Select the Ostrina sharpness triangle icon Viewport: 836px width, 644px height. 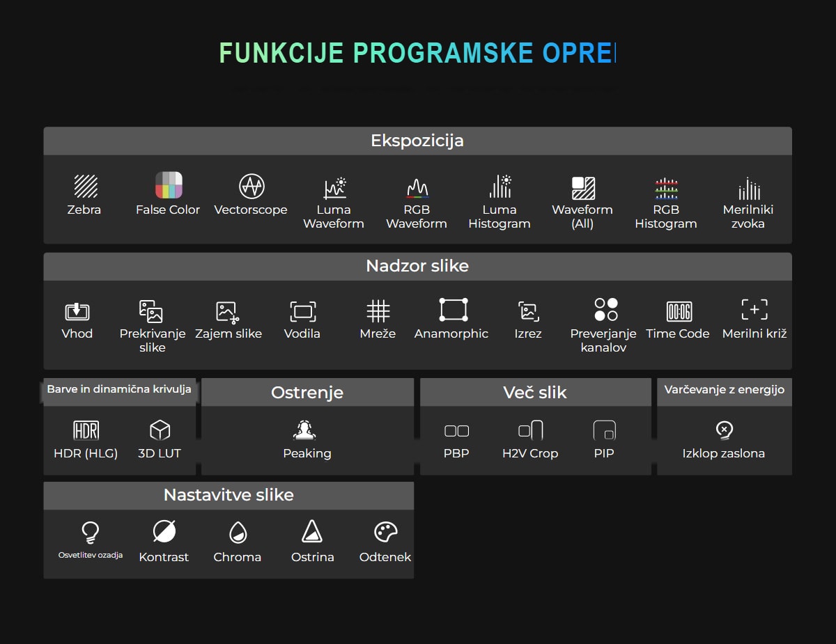click(312, 531)
